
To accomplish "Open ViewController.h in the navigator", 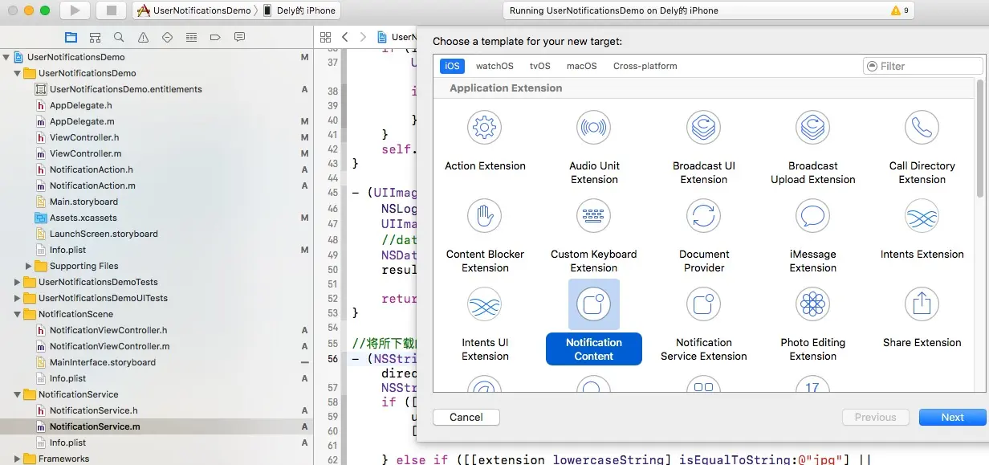I will [x=84, y=137].
